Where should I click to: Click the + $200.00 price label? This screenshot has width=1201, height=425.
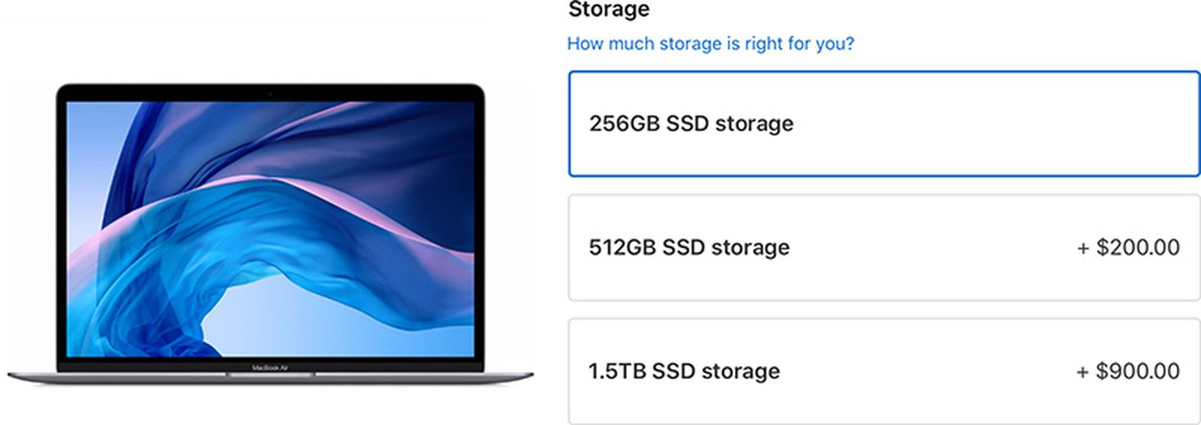pyautogui.click(x=1128, y=247)
